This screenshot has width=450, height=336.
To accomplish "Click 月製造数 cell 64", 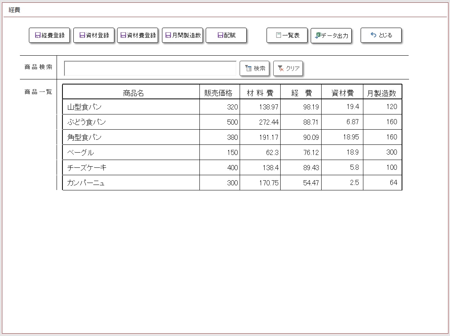I will [382, 183].
